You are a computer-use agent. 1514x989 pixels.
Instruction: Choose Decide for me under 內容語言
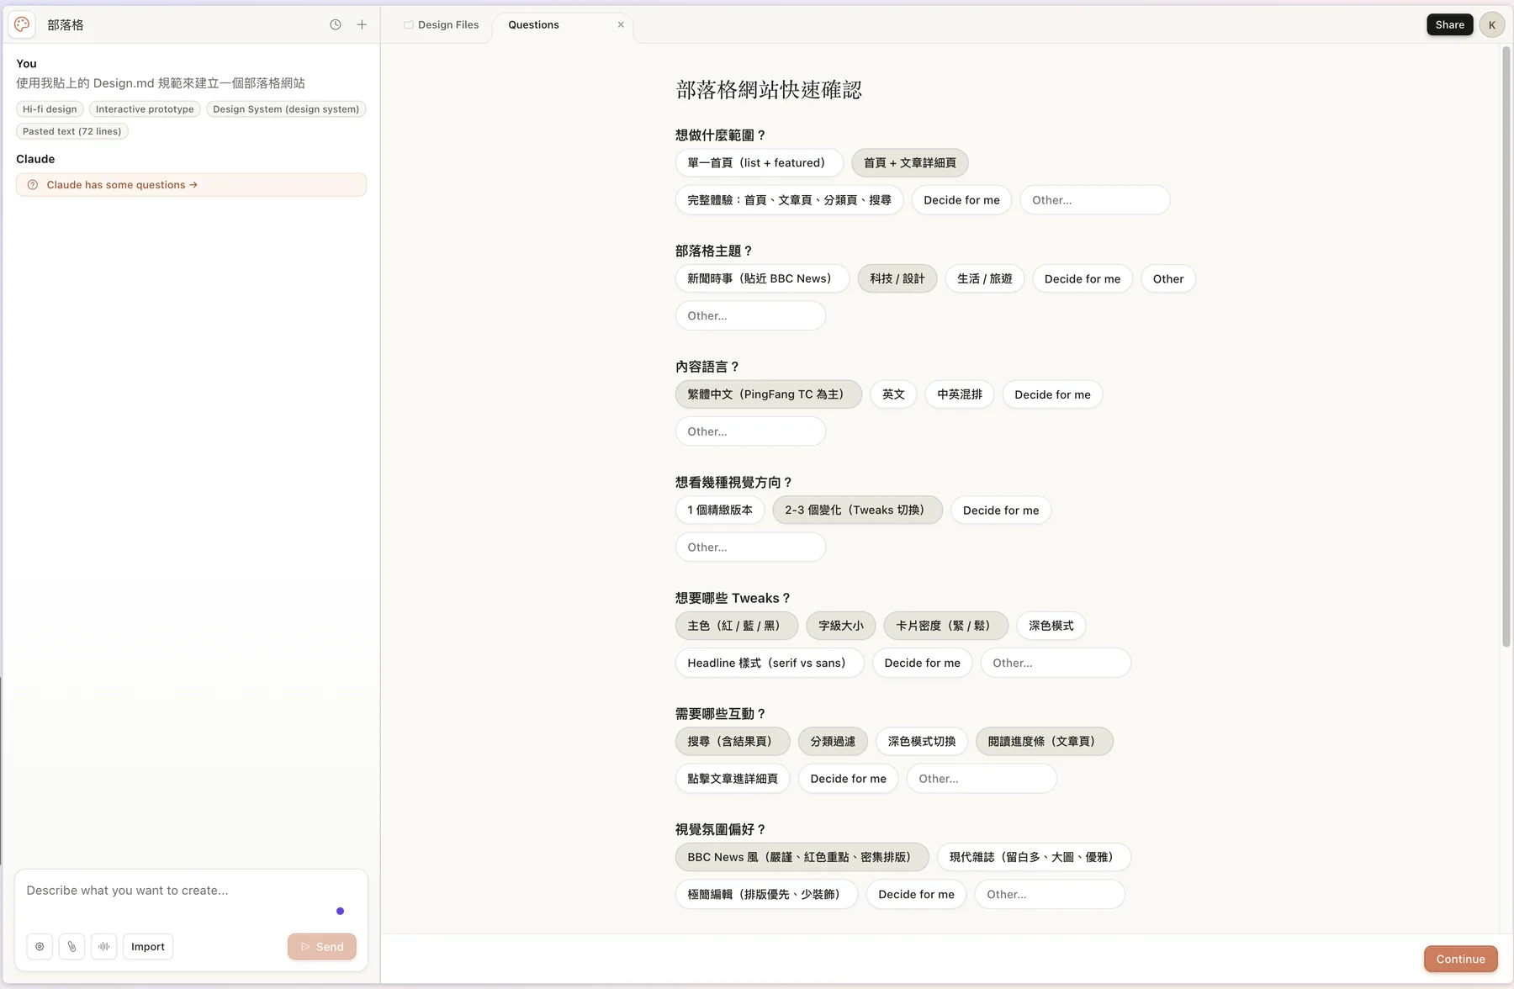[x=1052, y=394]
